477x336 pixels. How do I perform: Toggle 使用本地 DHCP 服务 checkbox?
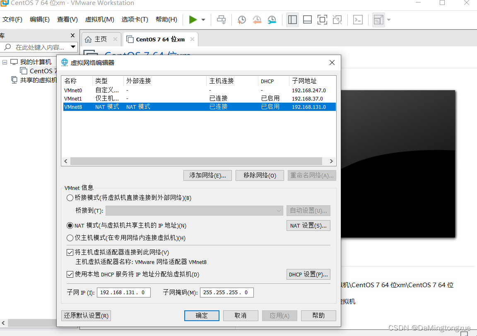70,274
